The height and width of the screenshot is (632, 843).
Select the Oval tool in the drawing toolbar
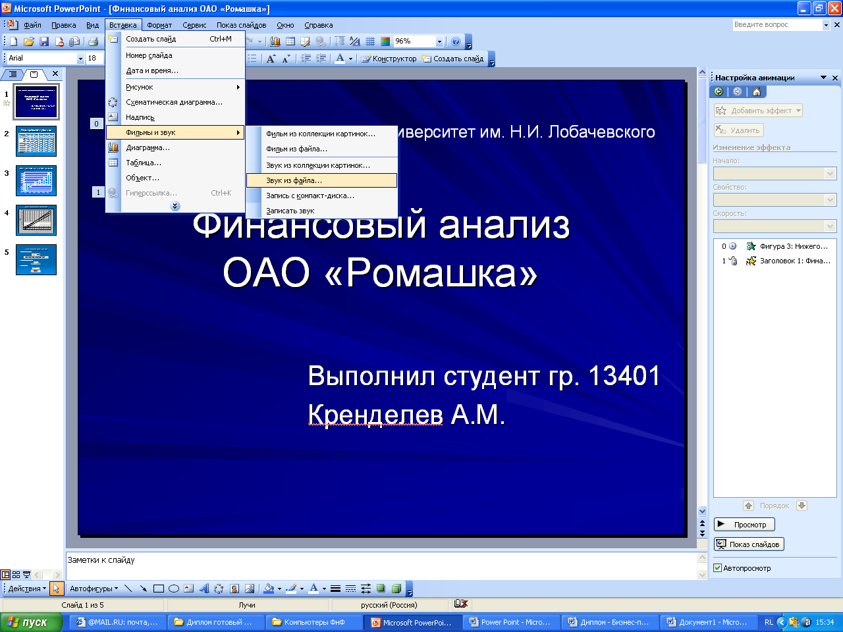(x=174, y=589)
